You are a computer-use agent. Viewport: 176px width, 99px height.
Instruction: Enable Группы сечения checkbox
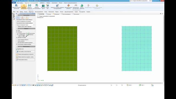click(x=17, y=41)
